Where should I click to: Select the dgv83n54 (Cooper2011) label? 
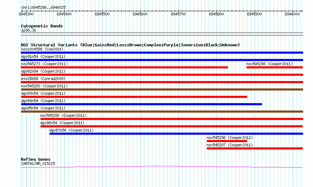43,93
